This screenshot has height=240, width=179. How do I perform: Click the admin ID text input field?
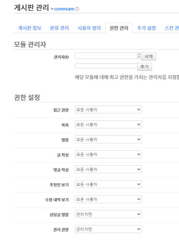click(106, 66)
